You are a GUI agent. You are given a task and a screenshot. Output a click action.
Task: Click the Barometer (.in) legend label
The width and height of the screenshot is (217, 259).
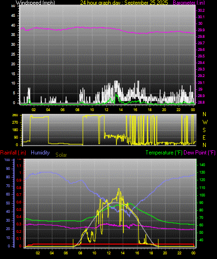189,2
